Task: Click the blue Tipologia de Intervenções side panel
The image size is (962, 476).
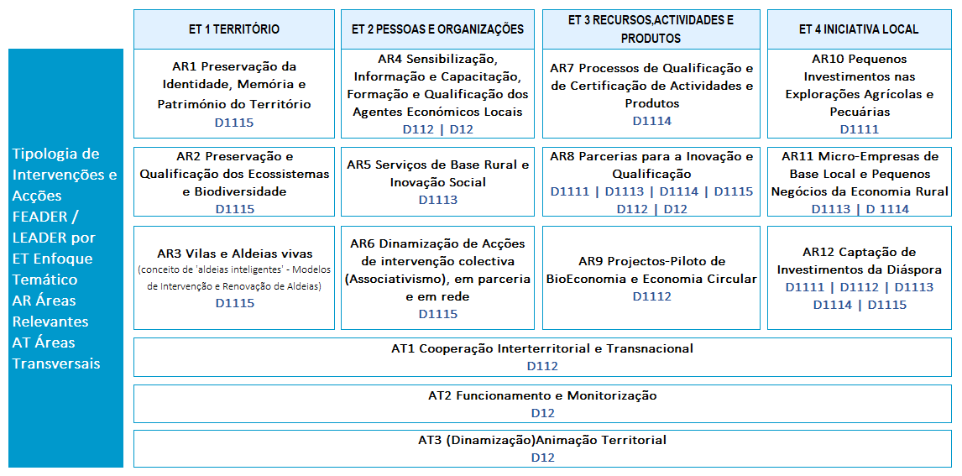Action: click(65, 259)
